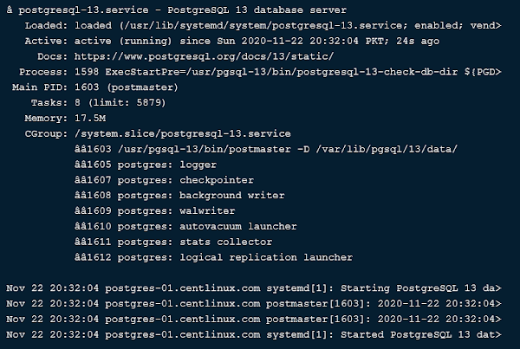Screen dimensions: 520x349
Task: Select the 'postgres: checkpointer' process line
Action: point(164,180)
